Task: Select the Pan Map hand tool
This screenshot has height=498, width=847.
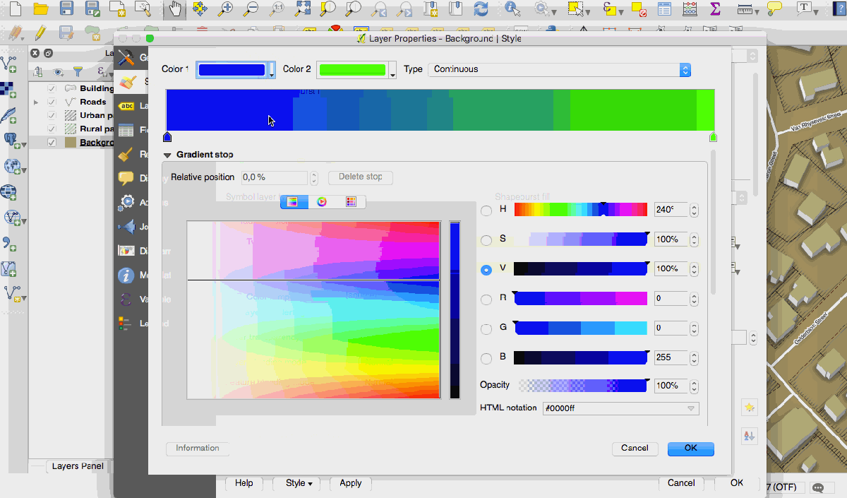Action: 174,9
